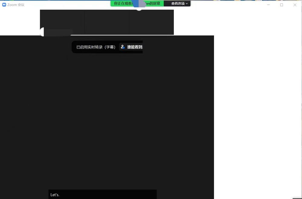Minimize the Zoom meeting window
Viewport: 302px width, 199px height.
(x=268, y=5)
